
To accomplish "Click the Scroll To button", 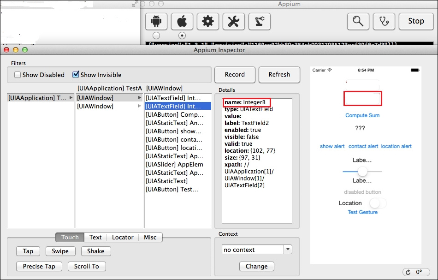I will coord(87,266).
